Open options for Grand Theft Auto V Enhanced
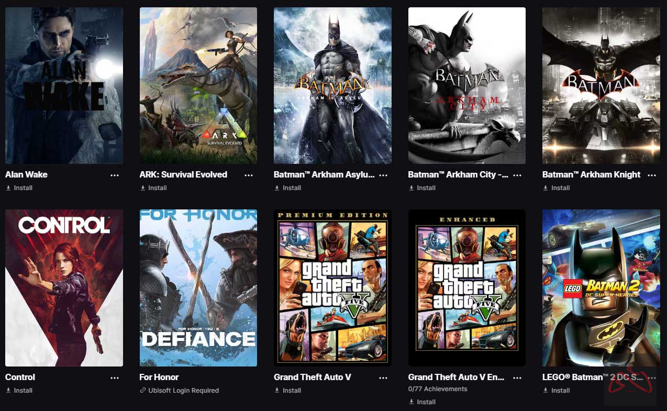Screen dimensions: 667x411 [x=517, y=378]
